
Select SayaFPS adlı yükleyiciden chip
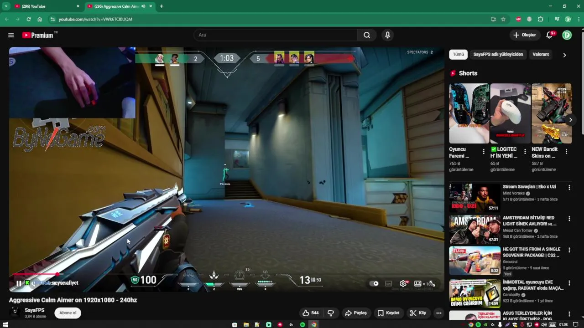tap(498, 54)
